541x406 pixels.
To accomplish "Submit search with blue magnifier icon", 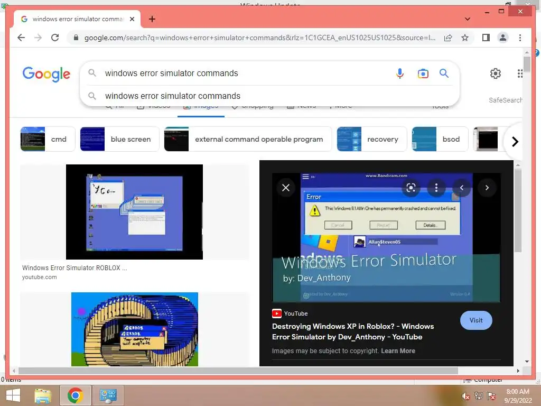I will pyautogui.click(x=444, y=73).
